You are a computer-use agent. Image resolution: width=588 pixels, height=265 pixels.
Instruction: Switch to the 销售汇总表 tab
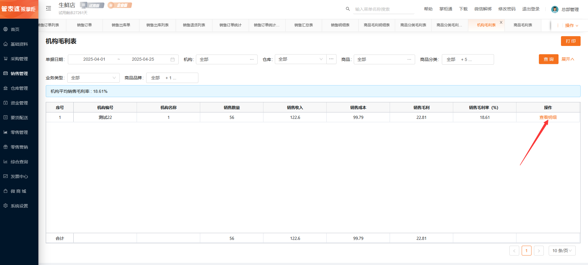click(303, 25)
